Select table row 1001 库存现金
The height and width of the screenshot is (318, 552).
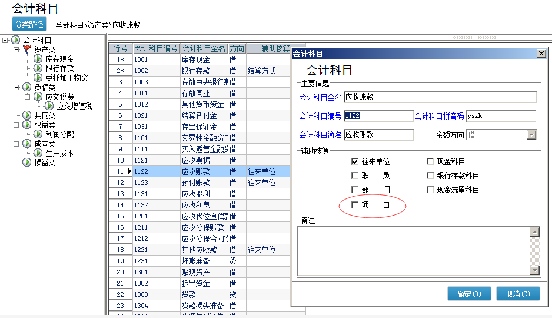[199, 59]
